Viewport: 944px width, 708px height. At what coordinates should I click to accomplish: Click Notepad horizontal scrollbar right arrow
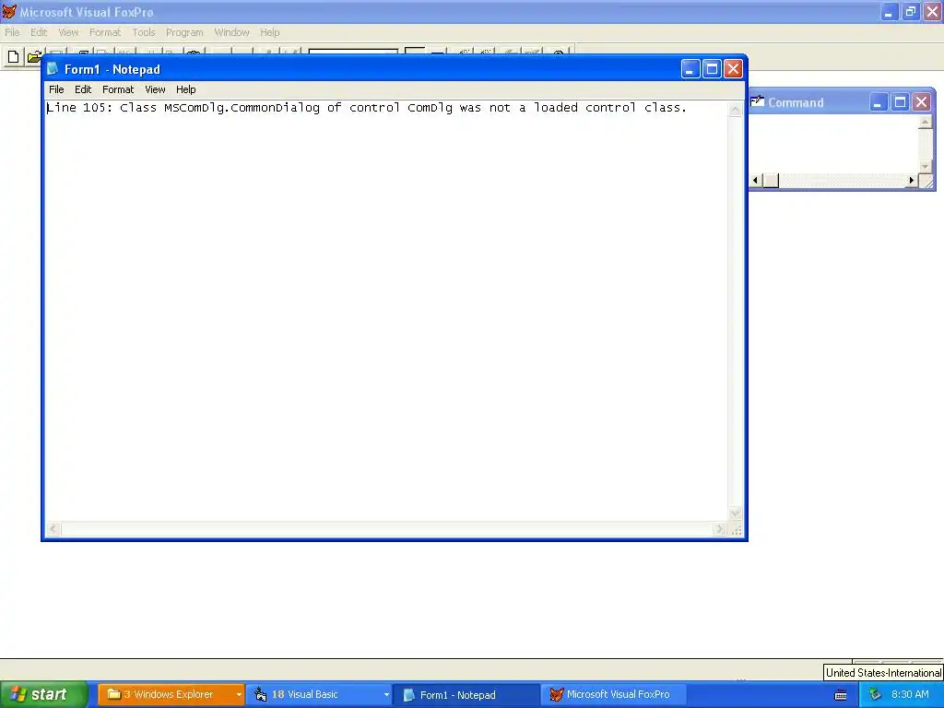pyautogui.click(x=719, y=529)
